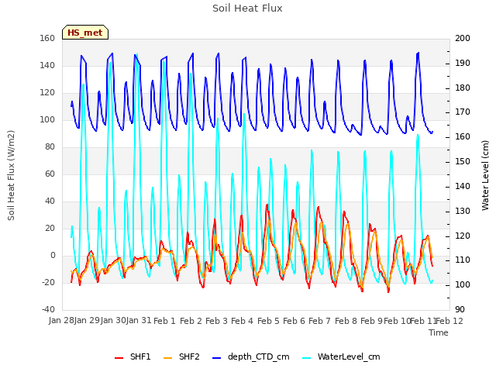496x372 pixels.
Task: Click the cyan WaterLevel_cm legend swatch
Action: tap(306, 358)
